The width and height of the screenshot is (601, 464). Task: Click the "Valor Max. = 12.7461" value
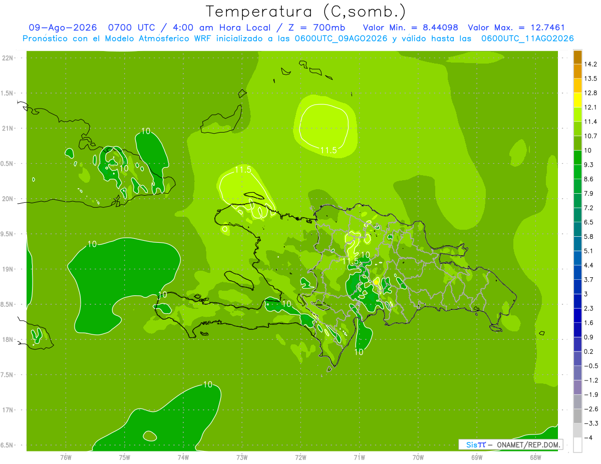pos(516,28)
